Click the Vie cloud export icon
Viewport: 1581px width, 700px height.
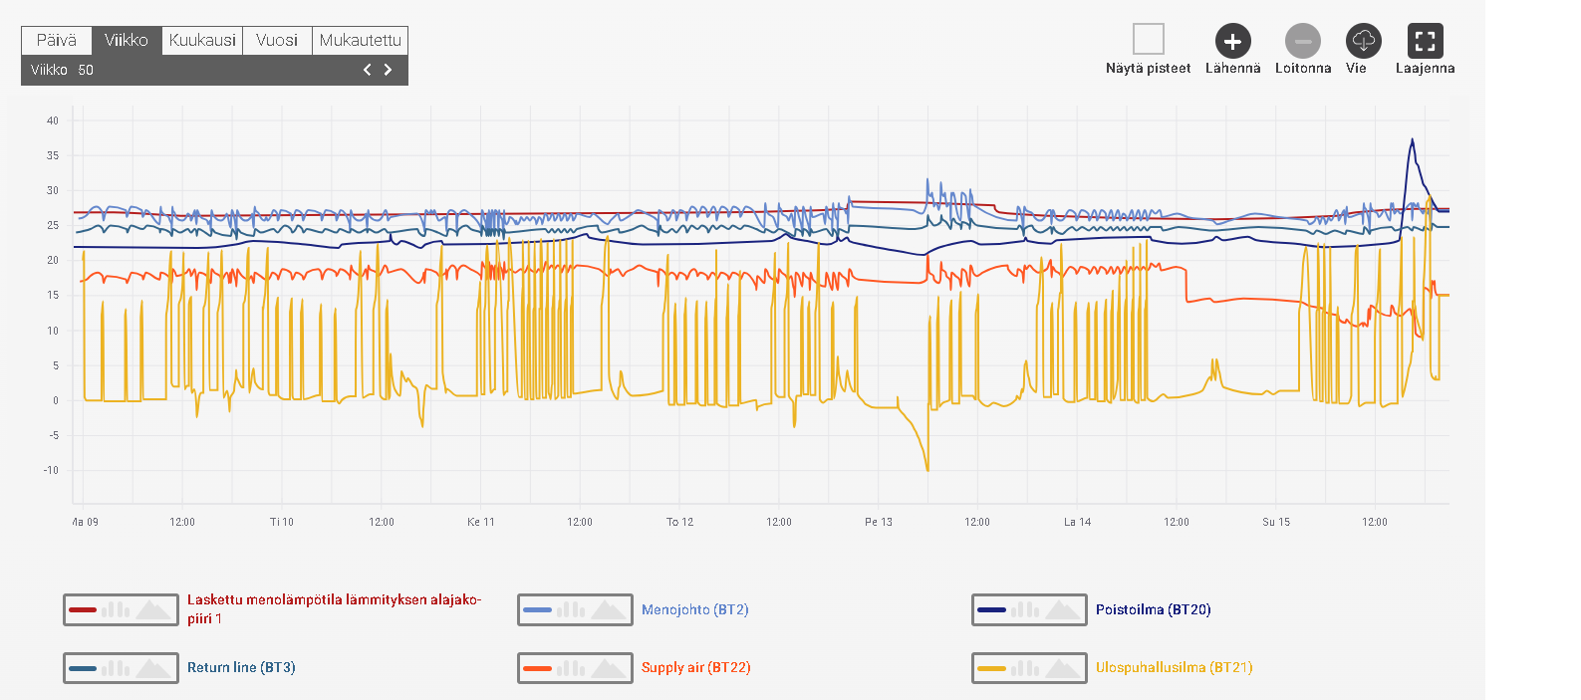point(1363,41)
